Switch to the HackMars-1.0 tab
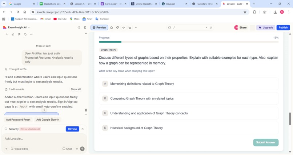 pyautogui.click(x=205, y=4)
